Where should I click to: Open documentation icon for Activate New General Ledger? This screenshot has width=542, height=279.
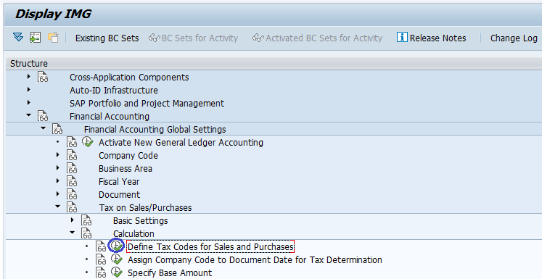[x=72, y=142]
